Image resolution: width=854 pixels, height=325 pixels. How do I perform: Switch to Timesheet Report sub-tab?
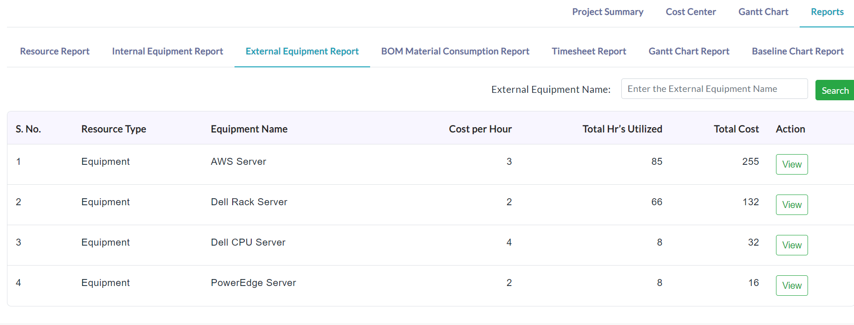pos(589,52)
